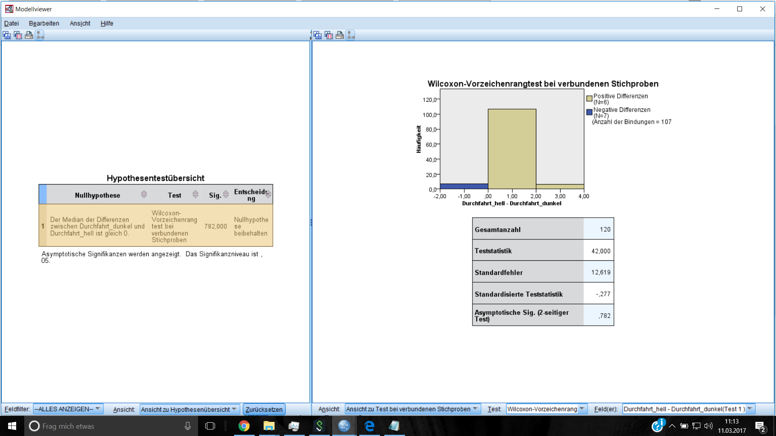776x436 pixels.
Task: Click the Anzahl der Bindungen = 107 legend text
Action: (x=632, y=122)
